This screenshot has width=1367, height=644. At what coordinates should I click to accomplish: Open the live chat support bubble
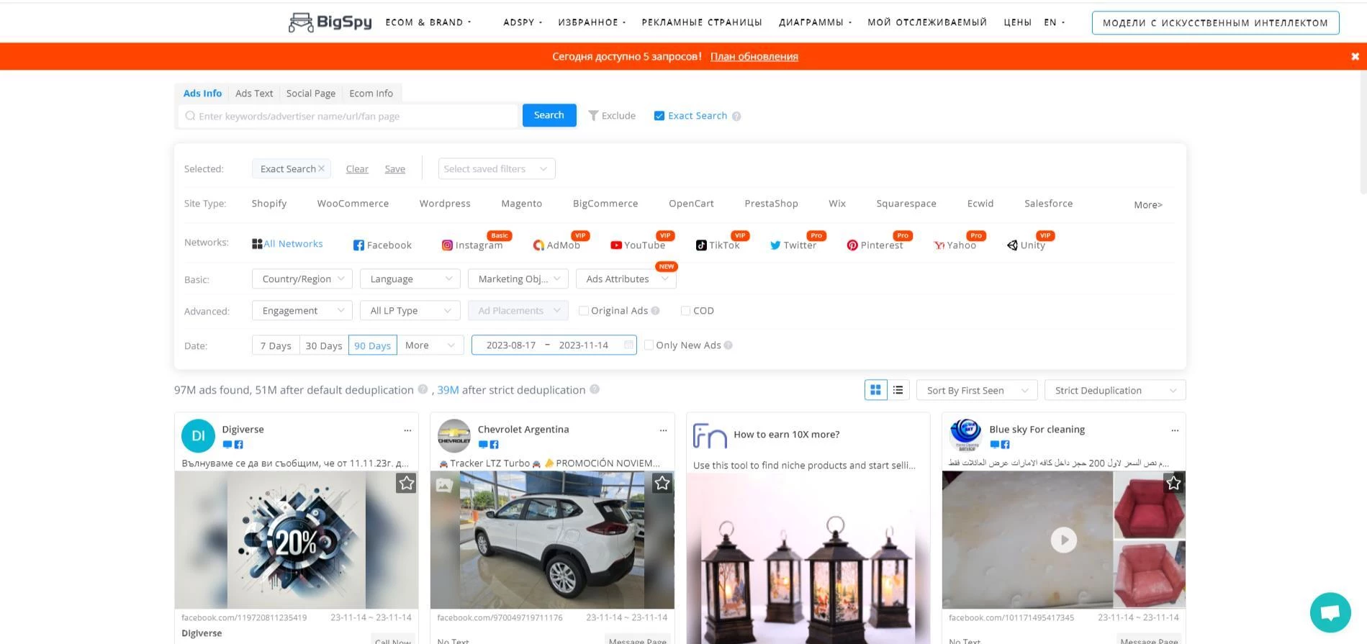[1330, 612]
